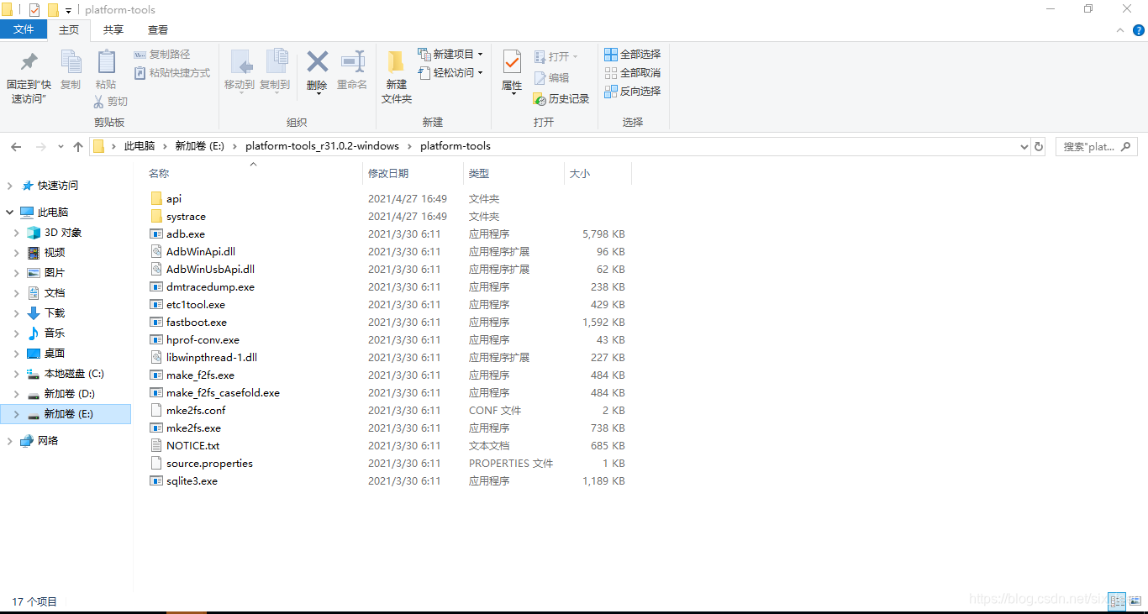
Task: Click the address bar Refresh button
Action: click(1039, 146)
